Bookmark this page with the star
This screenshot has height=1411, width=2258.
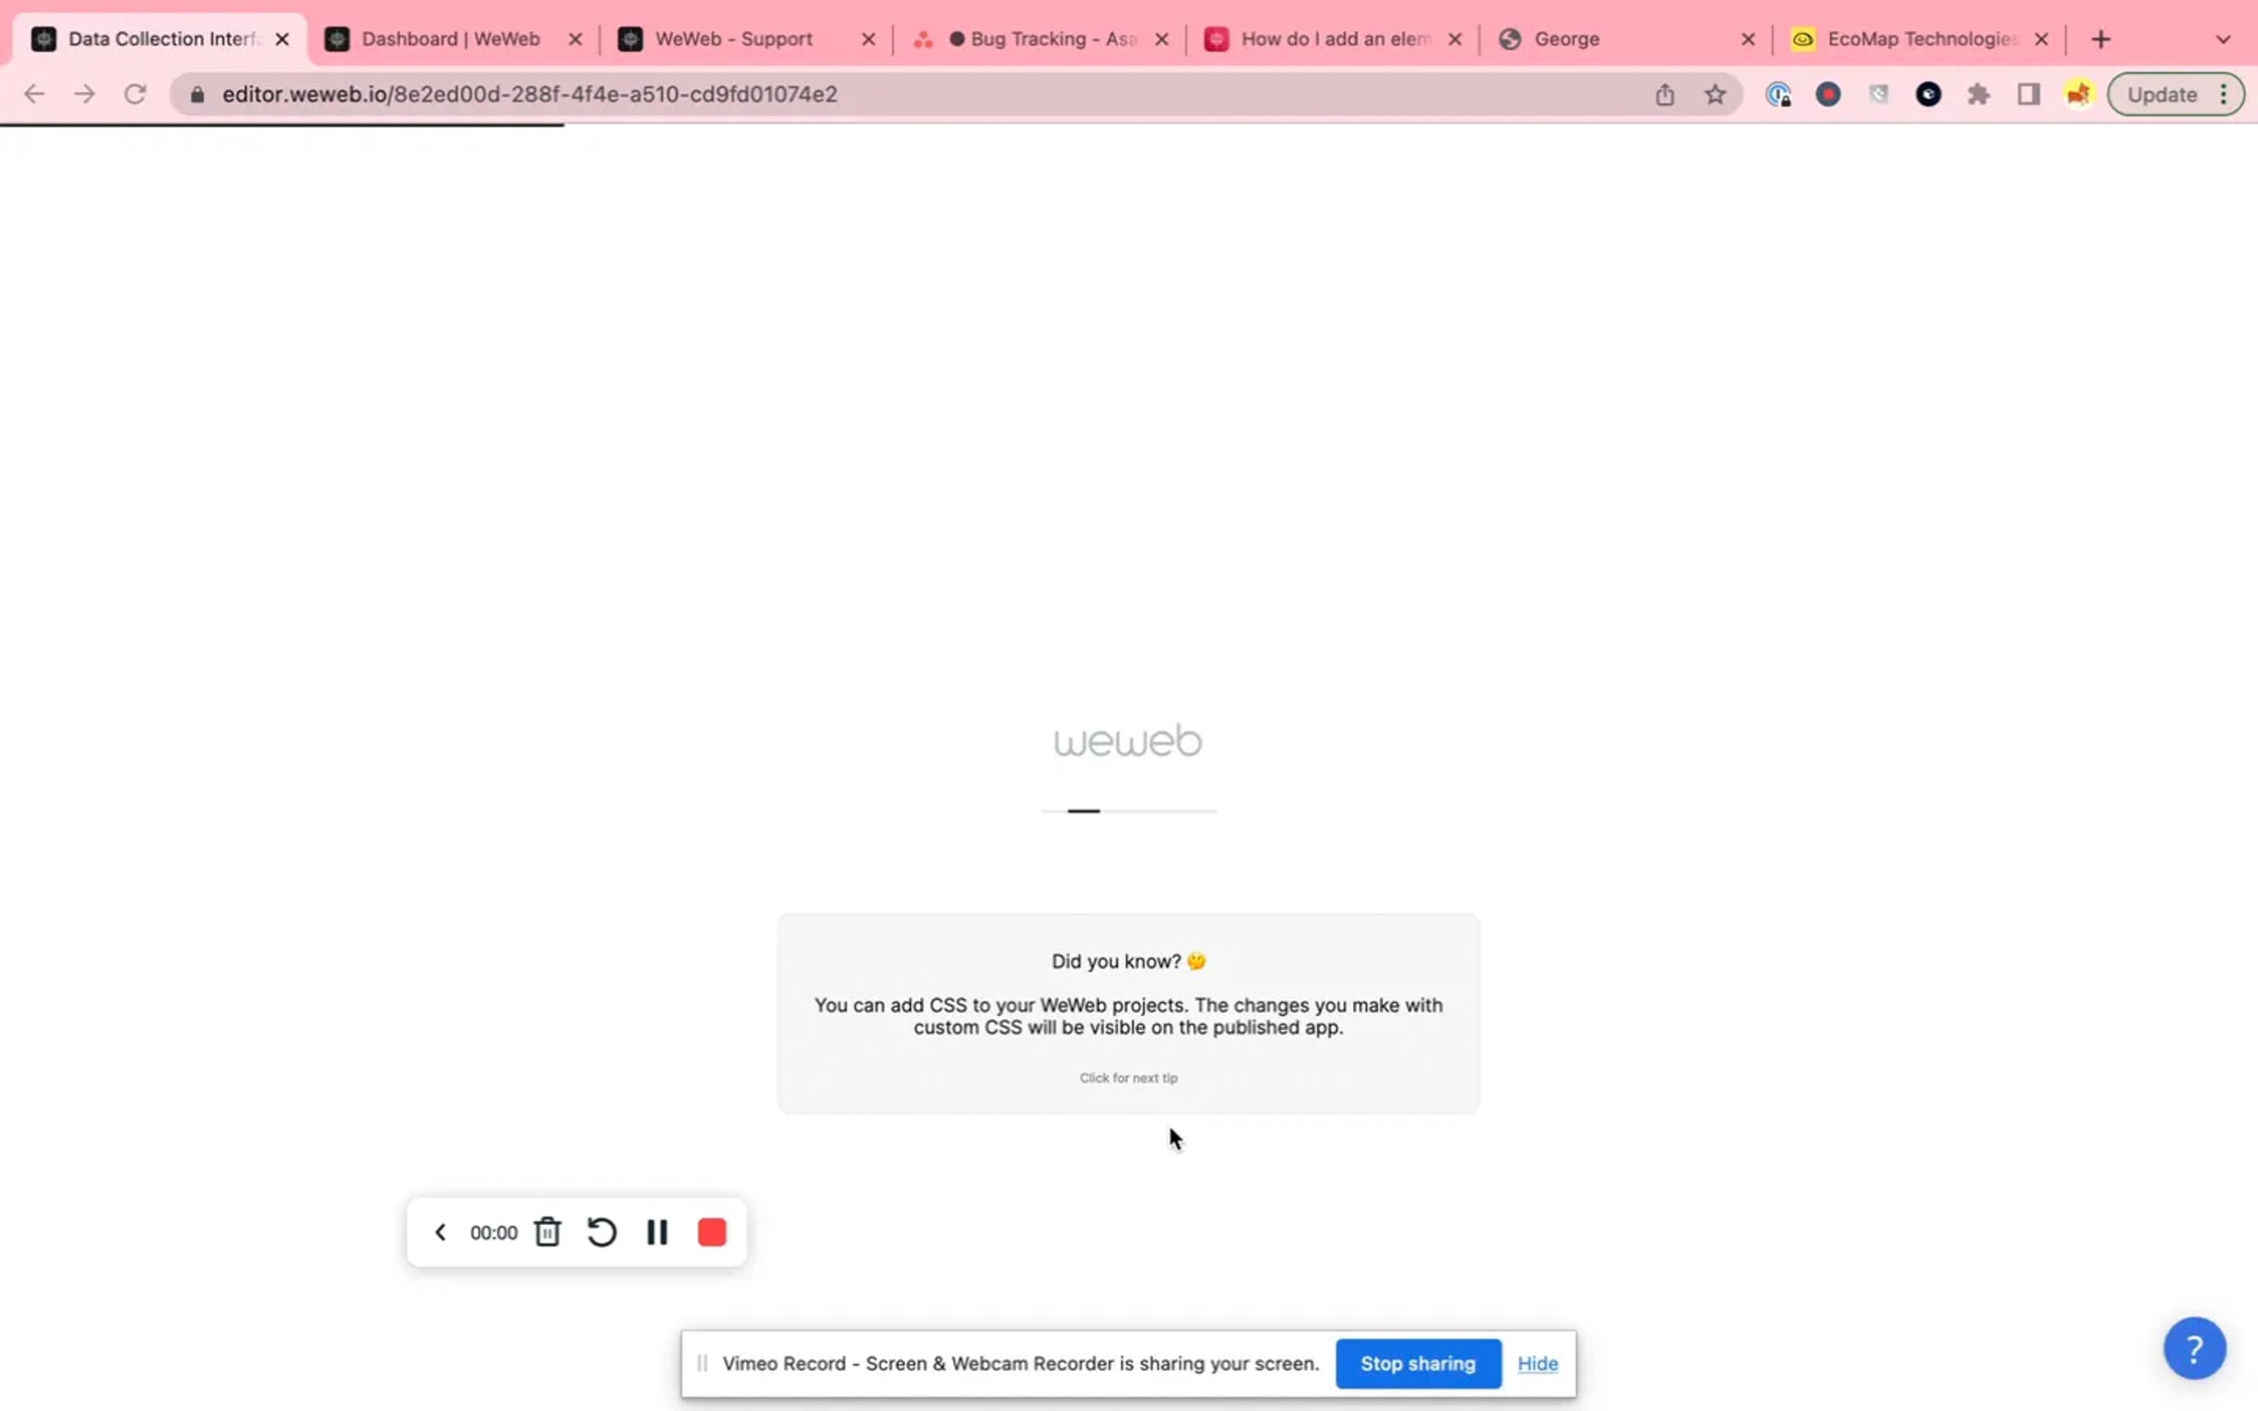(x=1715, y=94)
